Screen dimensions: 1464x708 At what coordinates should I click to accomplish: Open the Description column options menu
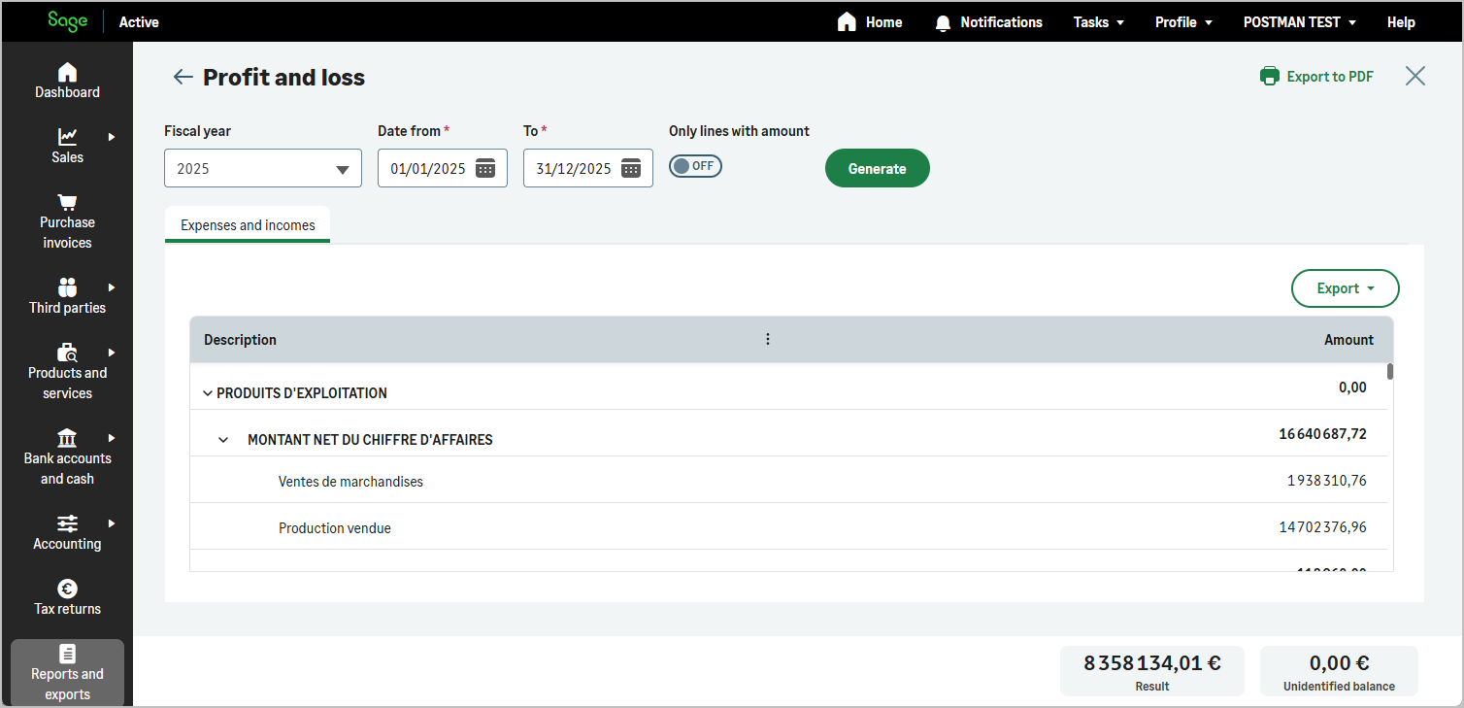pos(768,339)
